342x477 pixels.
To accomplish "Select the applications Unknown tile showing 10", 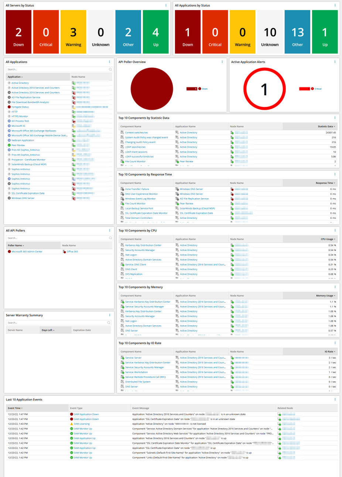I will [270, 32].
